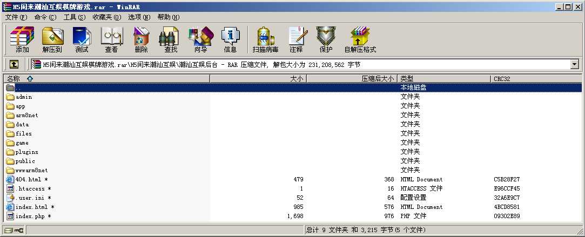
Task: Click the size value 479
Action: (299, 179)
